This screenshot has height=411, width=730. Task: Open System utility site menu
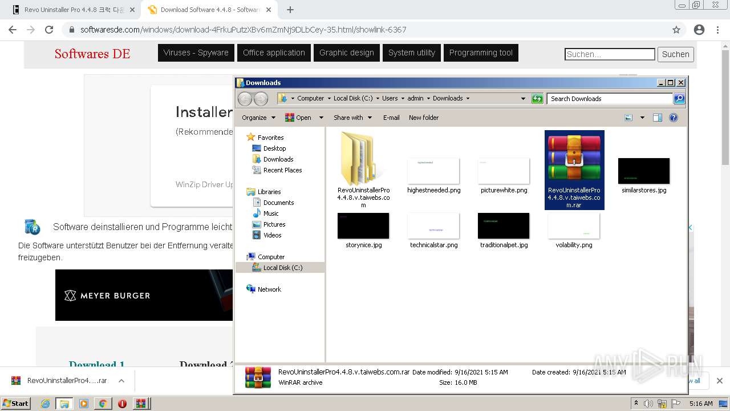click(412, 53)
